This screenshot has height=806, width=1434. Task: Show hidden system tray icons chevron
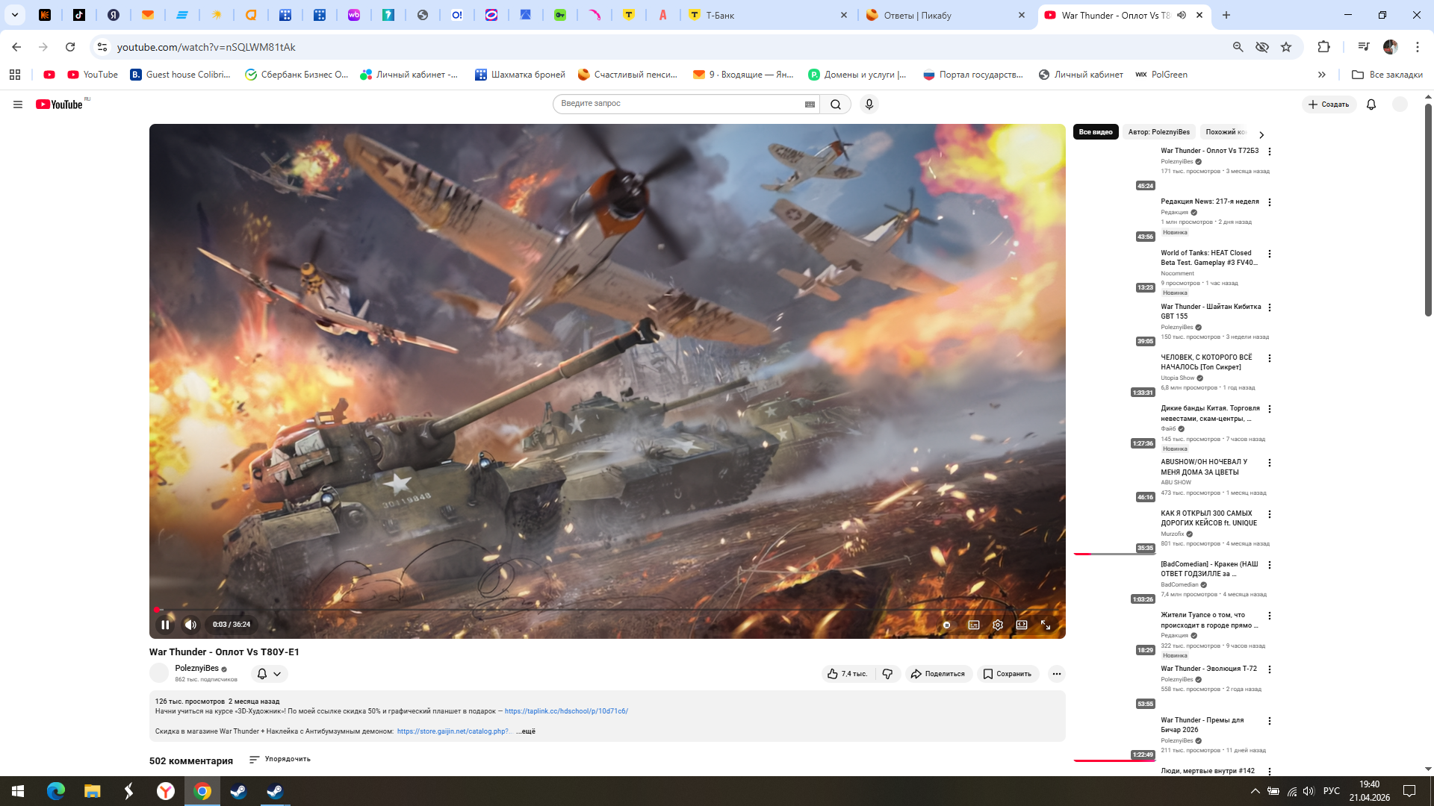[1255, 791]
